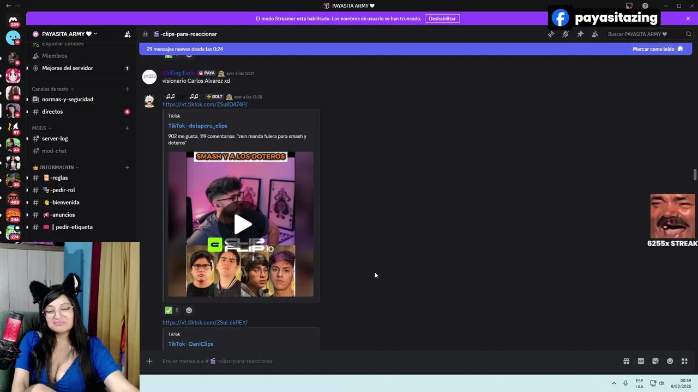Open the taskbar clock and date
Image resolution: width=698 pixels, height=392 pixels.
(x=681, y=383)
